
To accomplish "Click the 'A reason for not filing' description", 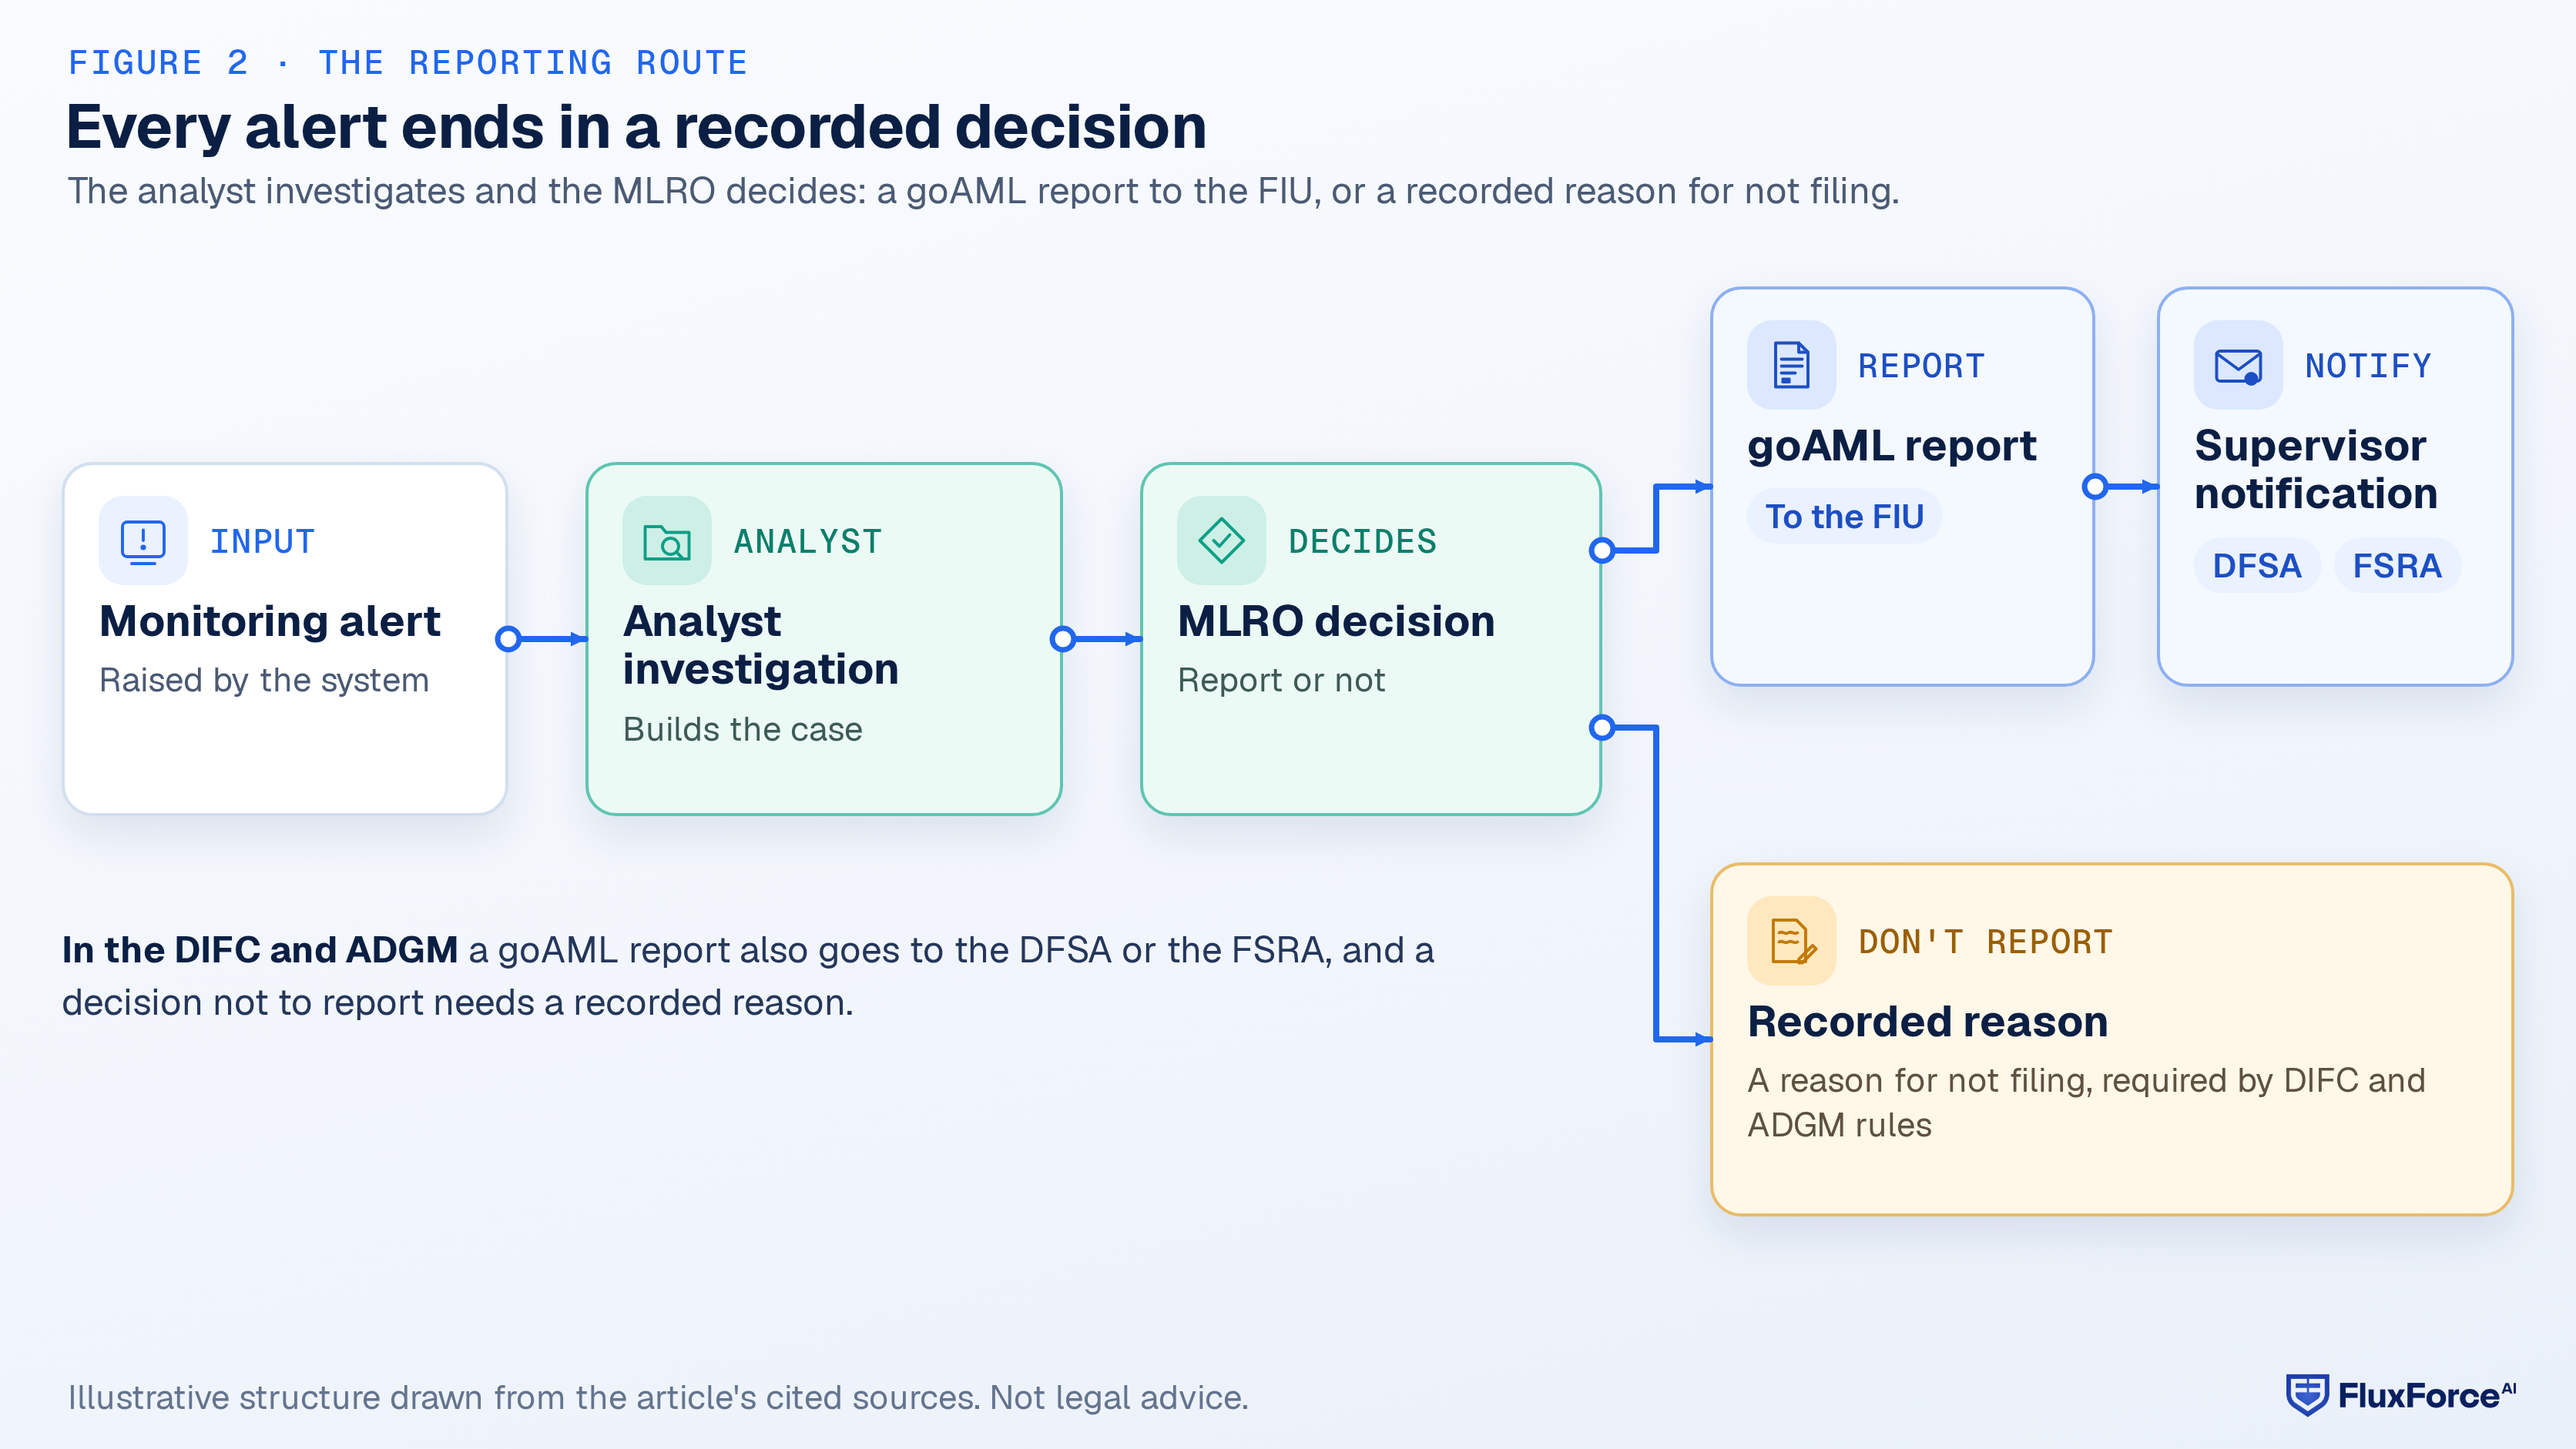I will click(2086, 1103).
